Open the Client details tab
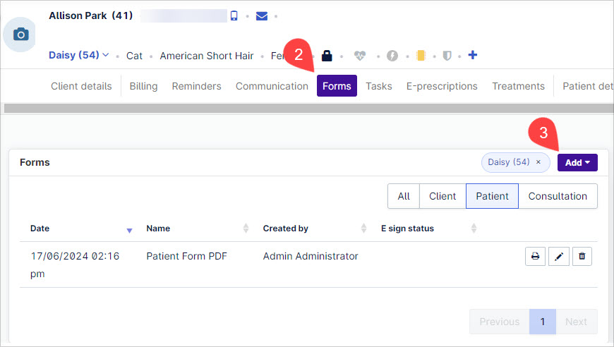This screenshot has width=614, height=347. click(x=81, y=86)
